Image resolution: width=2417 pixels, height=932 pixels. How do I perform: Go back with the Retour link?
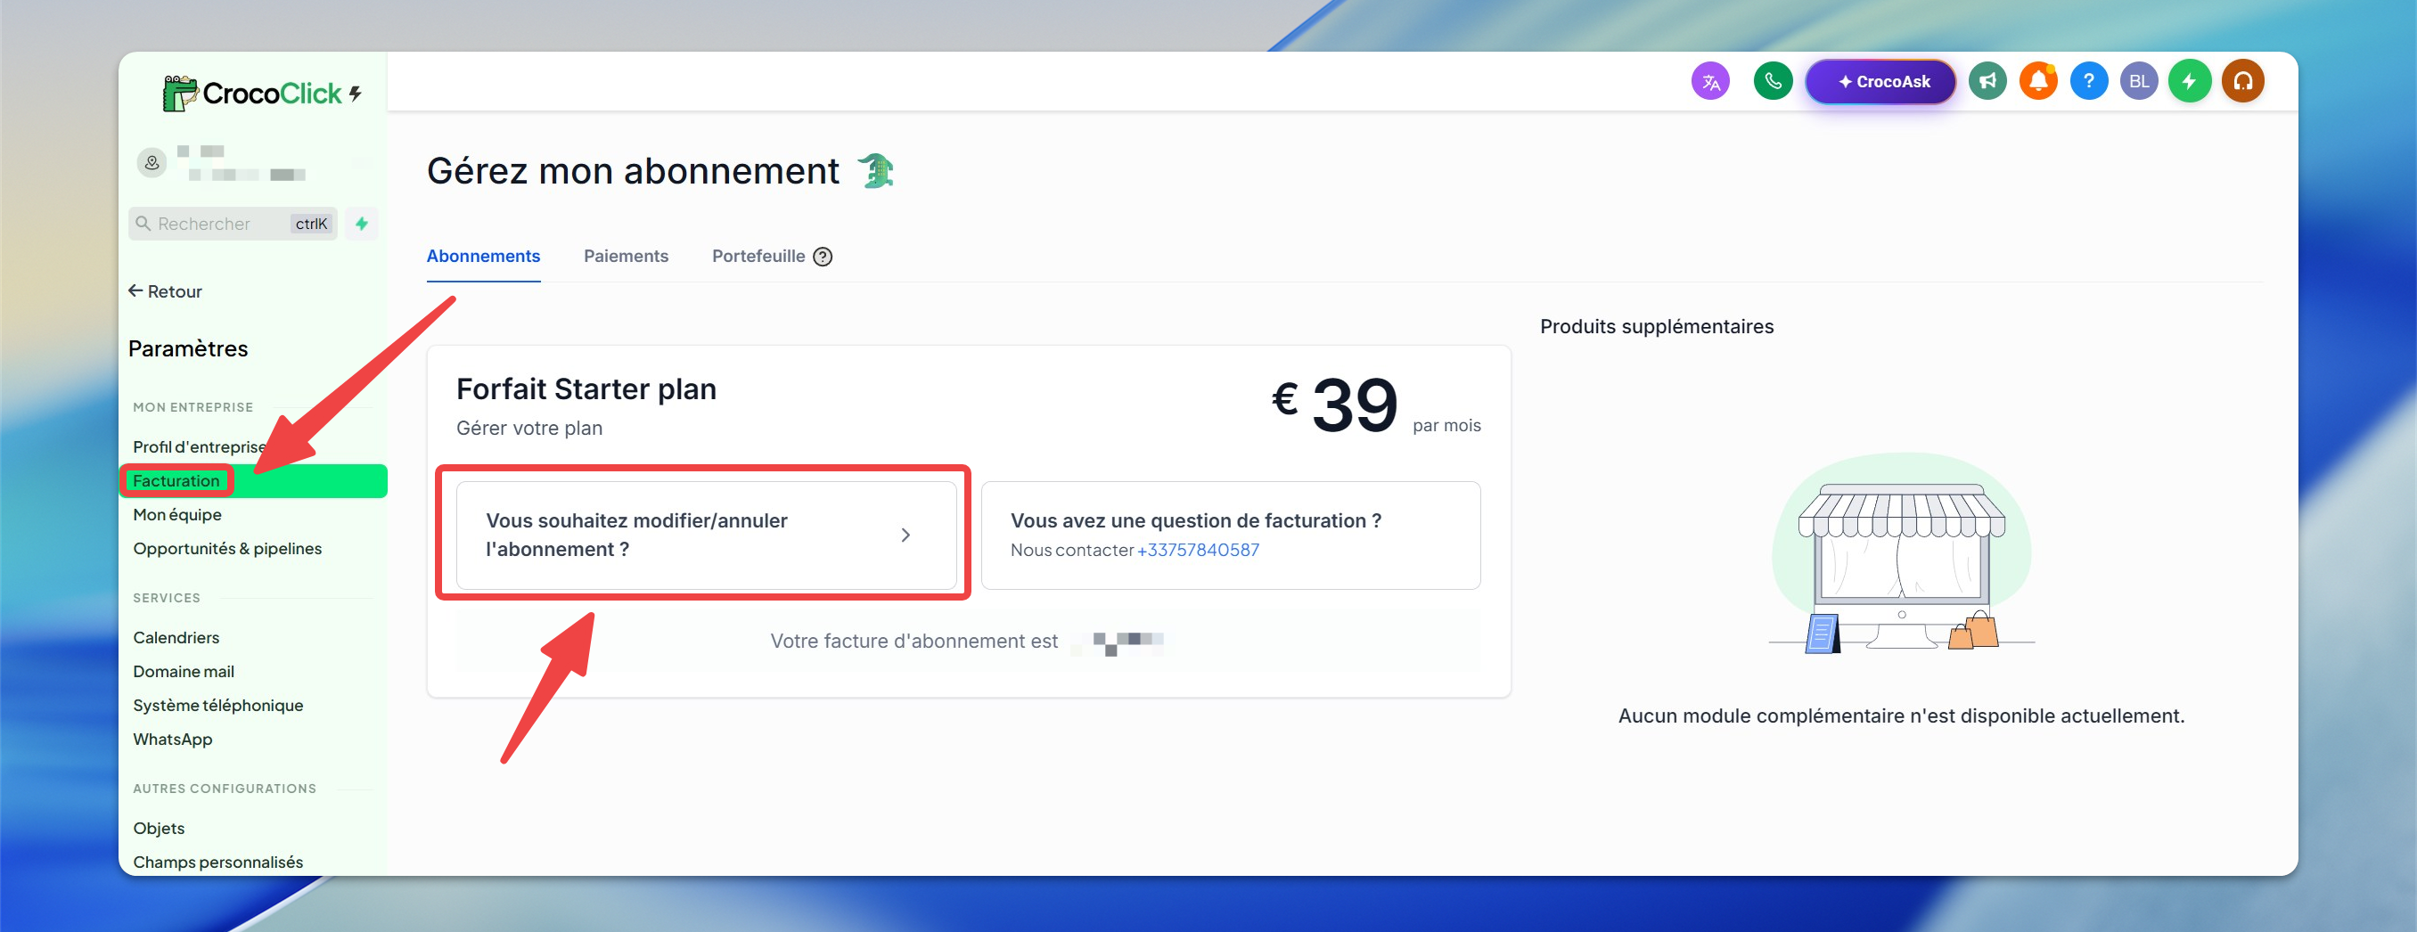(165, 291)
